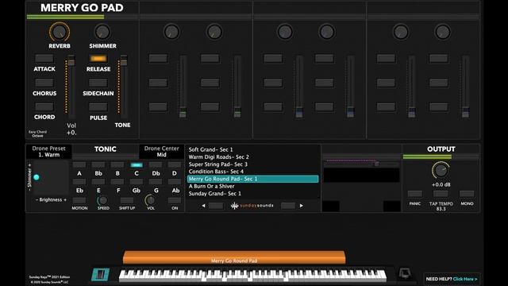Toggle Mono output
This screenshot has height=286, width=508.
click(x=467, y=194)
